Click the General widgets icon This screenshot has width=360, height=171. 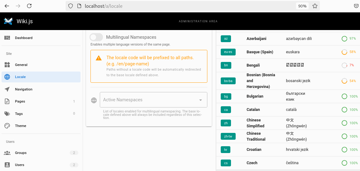[x=7, y=65]
